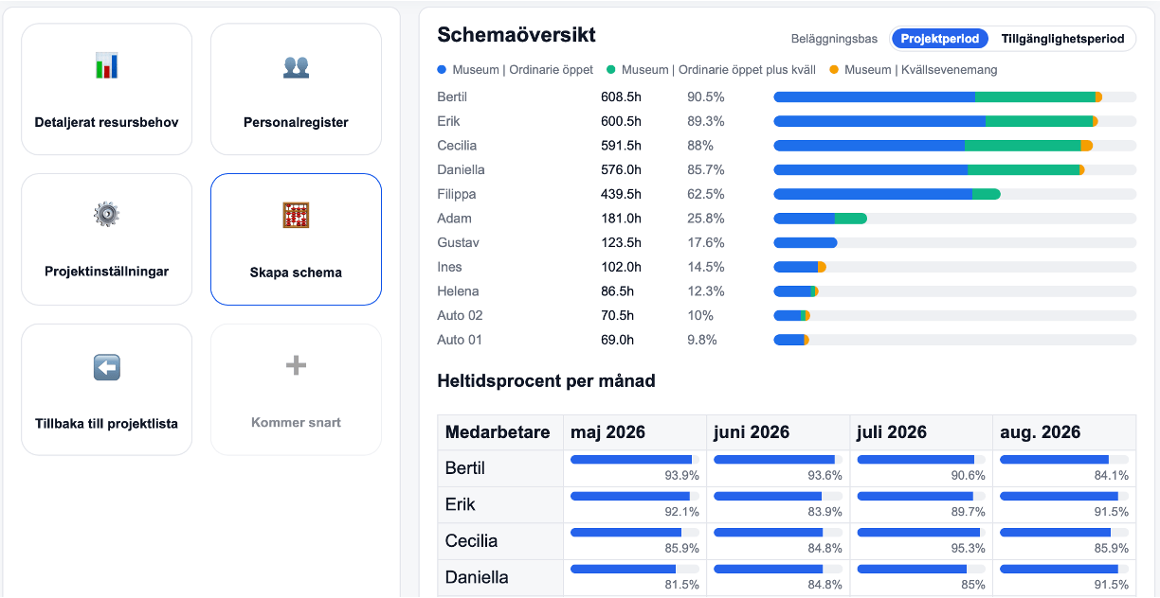This screenshot has height=598, width=1160.
Task: Click the orange Kvällsevenemang legend dot
Action: (834, 70)
